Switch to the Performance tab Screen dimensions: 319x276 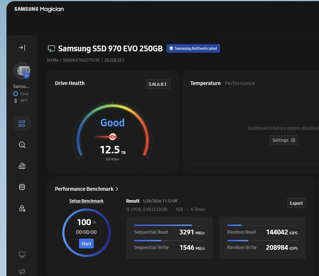point(240,83)
